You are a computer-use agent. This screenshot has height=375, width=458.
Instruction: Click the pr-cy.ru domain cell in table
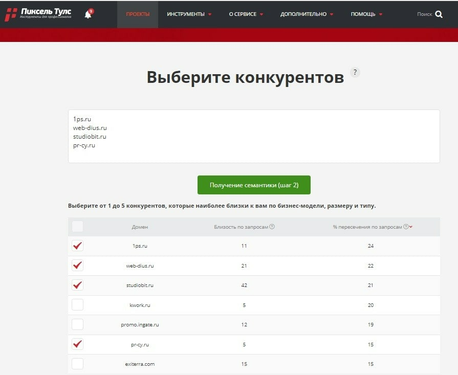click(x=140, y=345)
